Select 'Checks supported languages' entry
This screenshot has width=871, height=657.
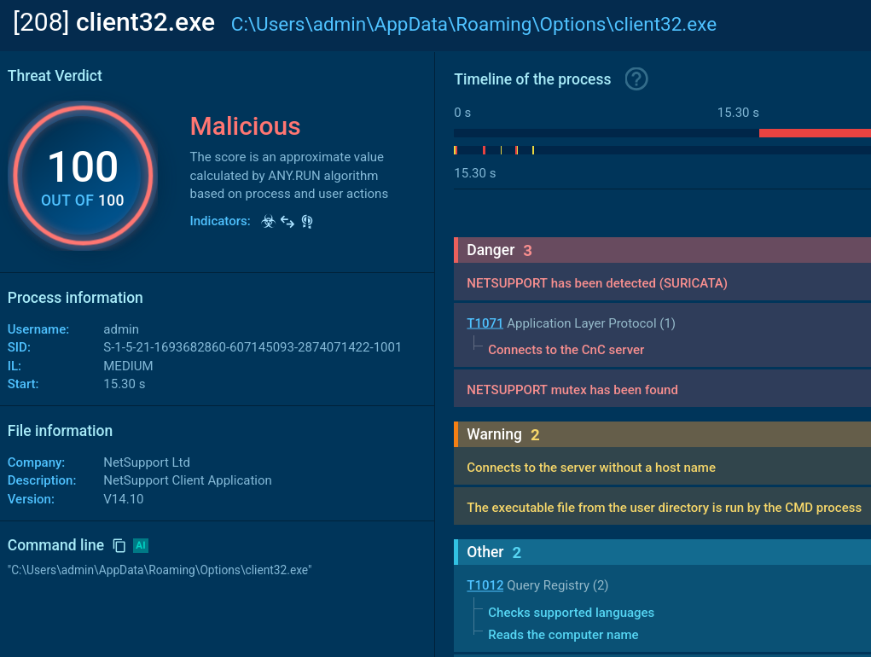point(571,613)
